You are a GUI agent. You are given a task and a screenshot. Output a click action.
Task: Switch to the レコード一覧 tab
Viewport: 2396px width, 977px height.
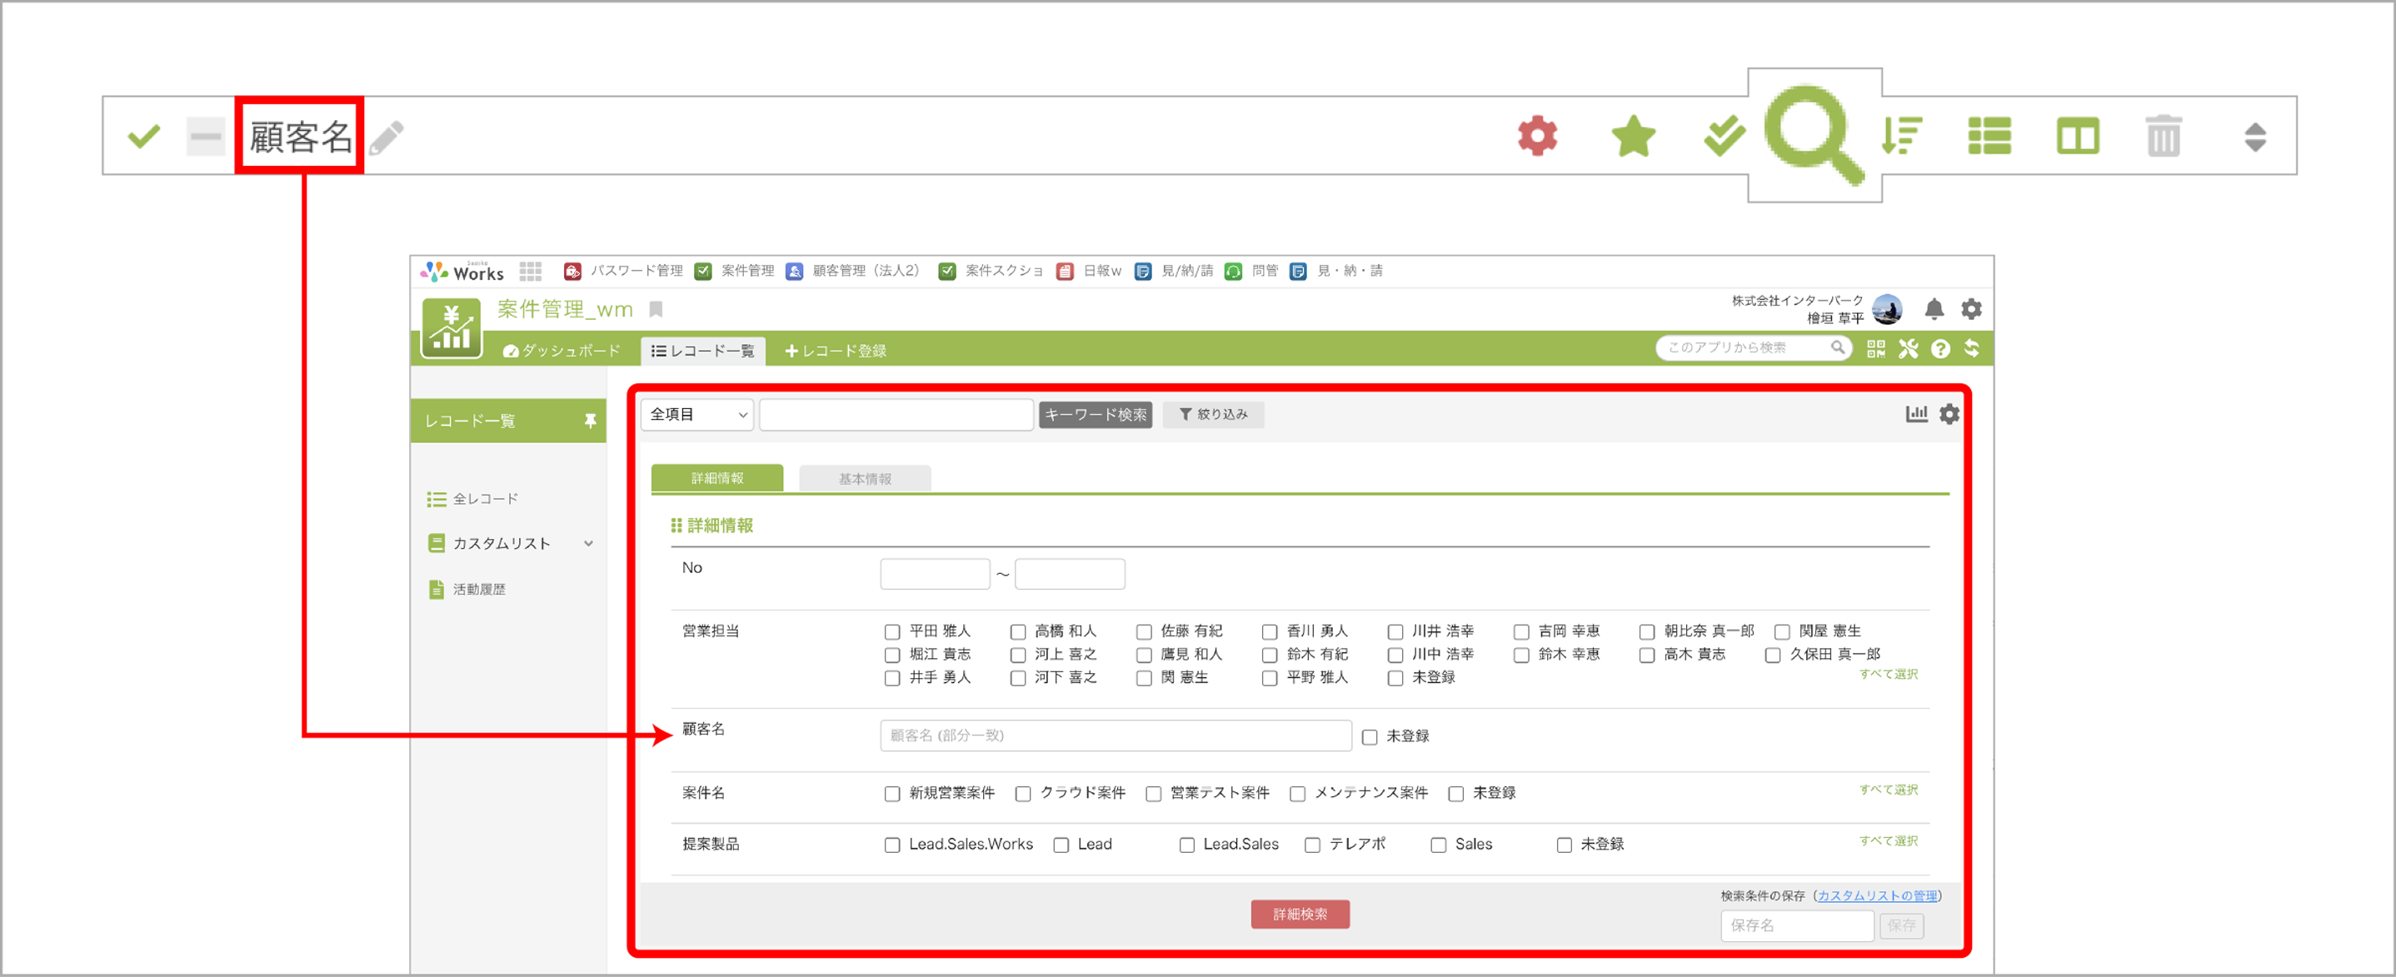pyautogui.click(x=702, y=351)
